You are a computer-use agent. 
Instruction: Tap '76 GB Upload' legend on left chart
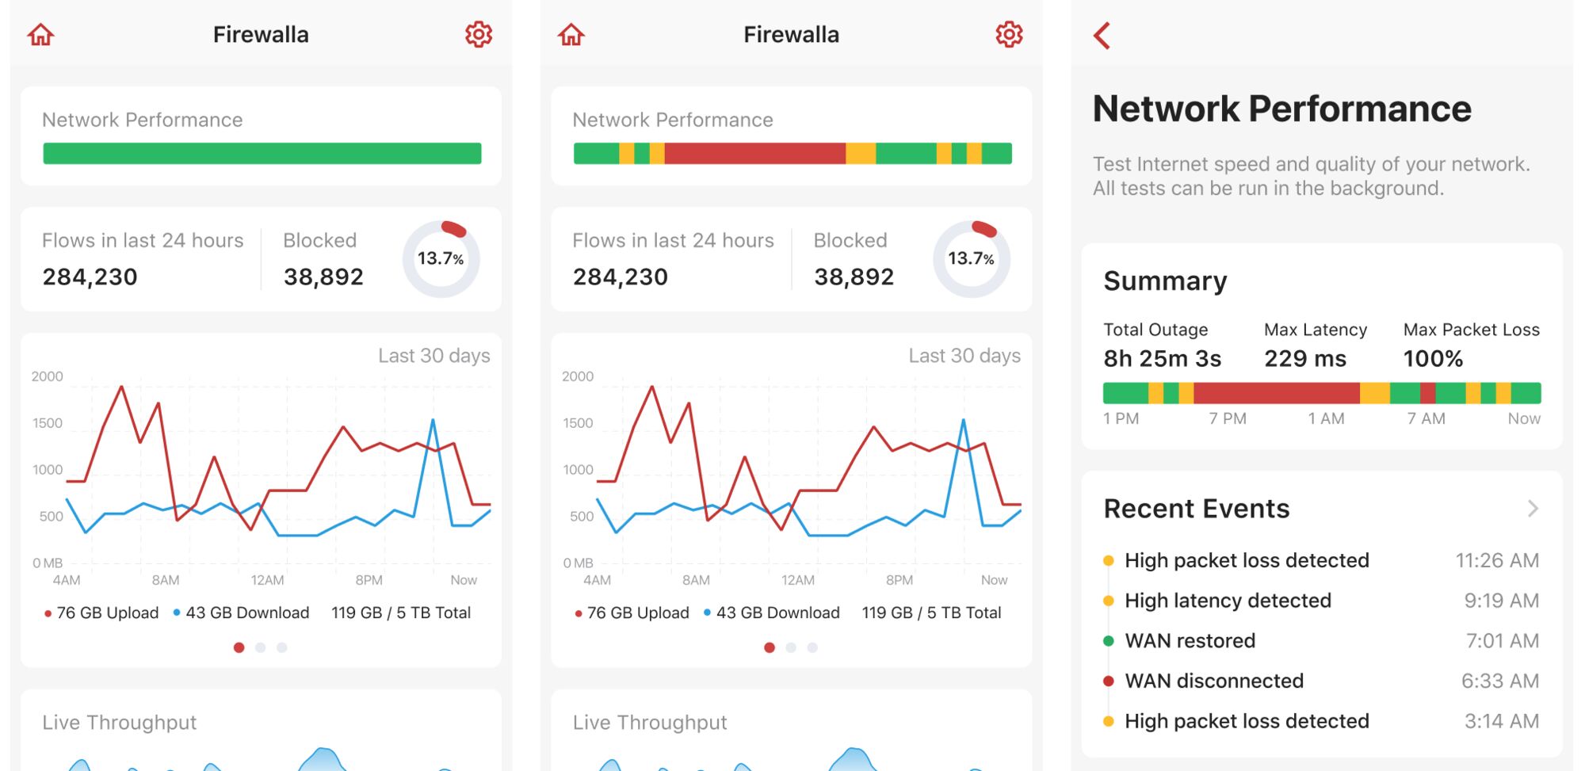point(101,613)
